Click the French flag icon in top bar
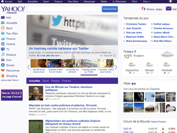Image resolution: width=177 pixels, height=133 pixels. point(170,1)
